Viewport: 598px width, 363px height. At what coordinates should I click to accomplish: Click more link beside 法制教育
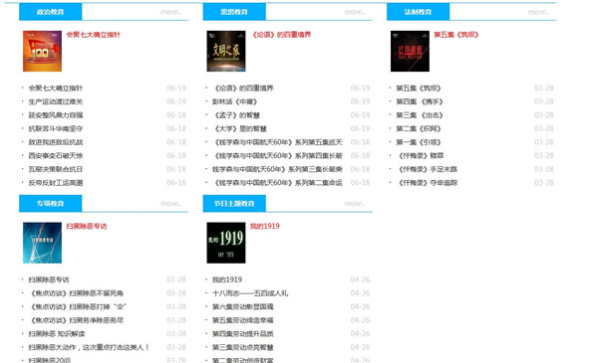(538, 12)
